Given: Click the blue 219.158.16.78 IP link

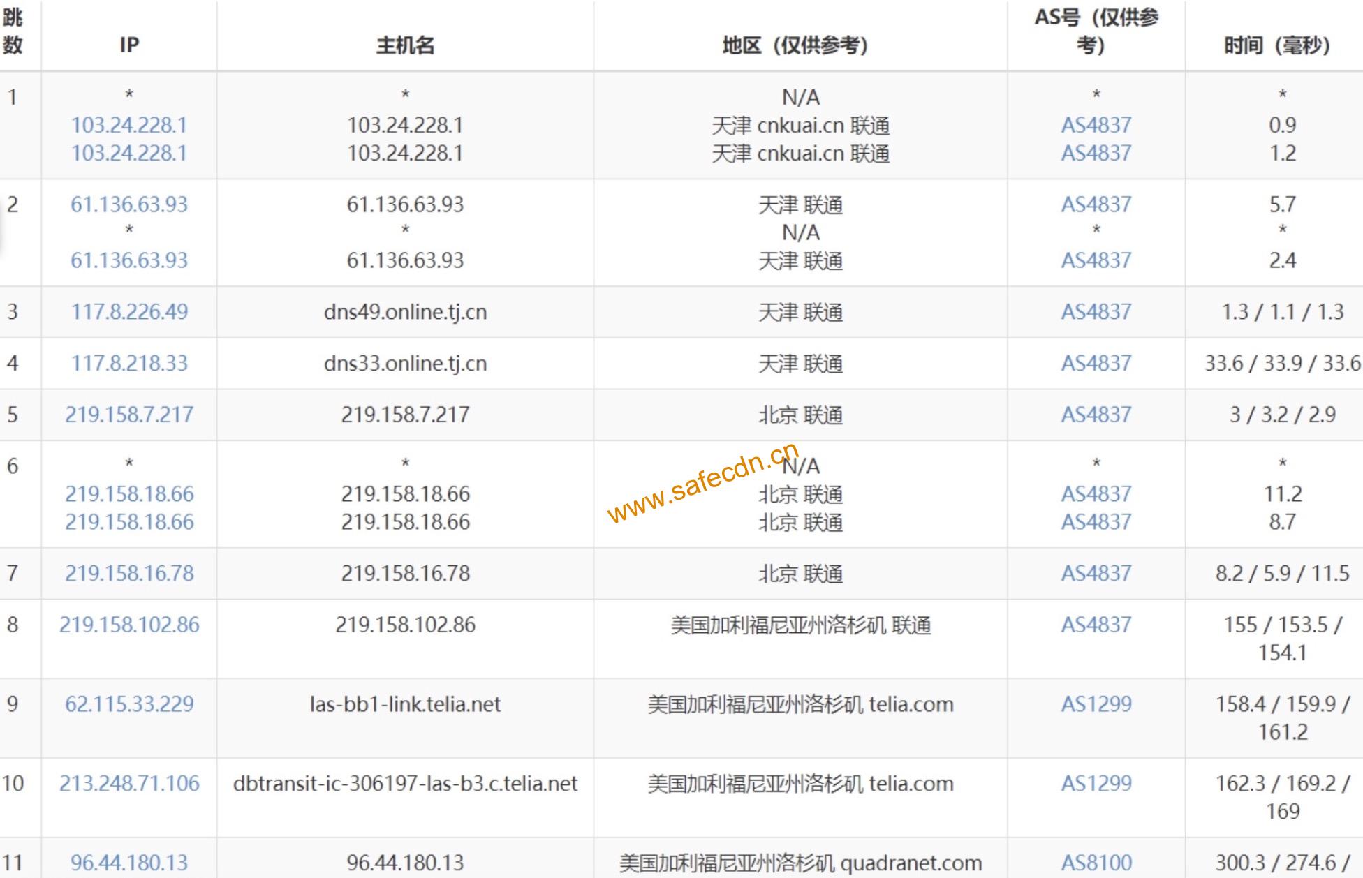Looking at the screenshot, I should pos(129,573).
